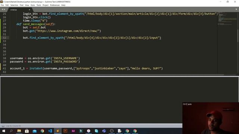Close the script.py tab
This screenshot has width=239, height=134.
pos(30,10)
